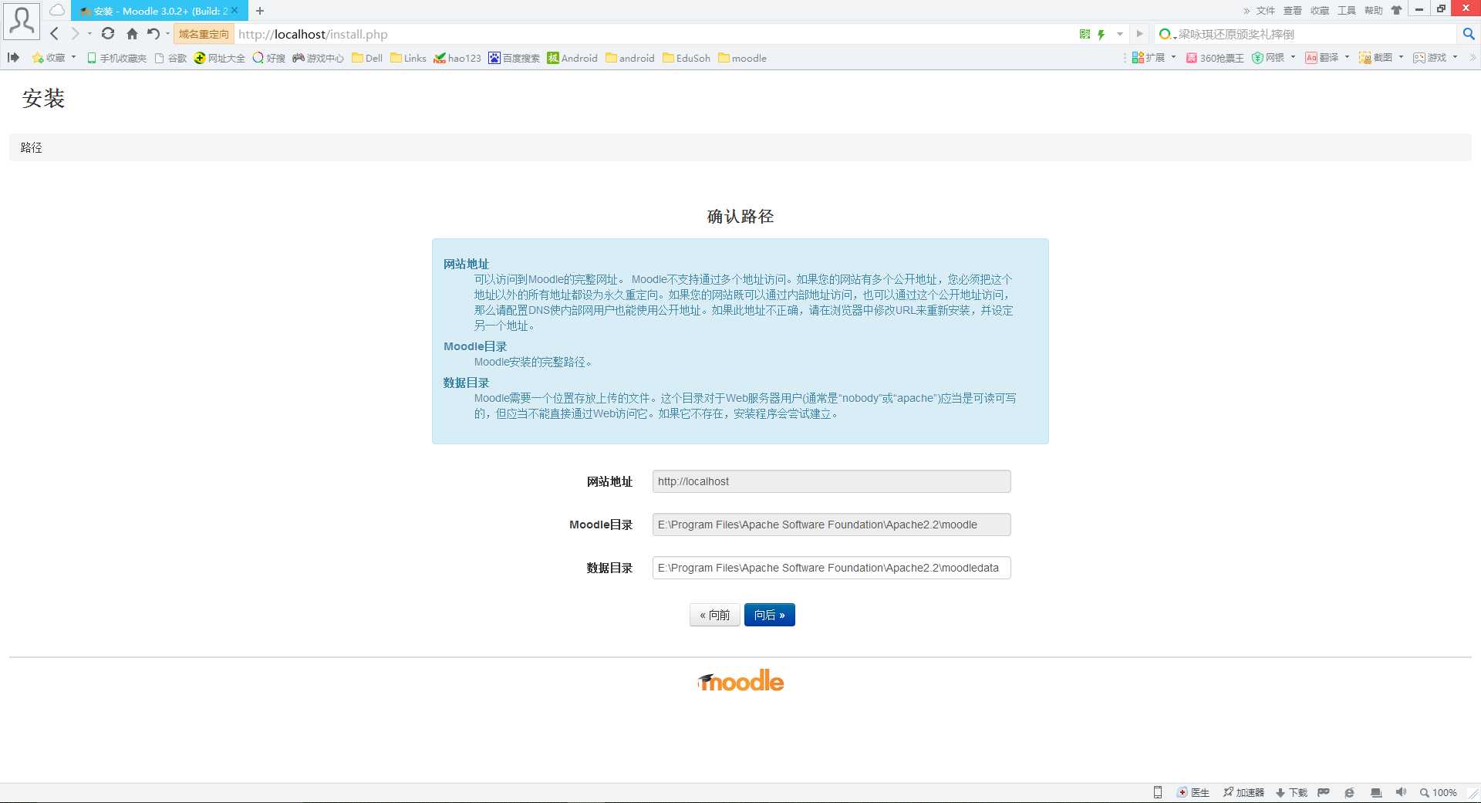Image resolution: width=1481 pixels, height=803 pixels.
Task: Open the 好搜 bookmark
Action: point(269,58)
